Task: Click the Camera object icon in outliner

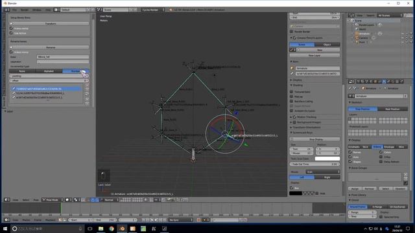Action: pyautogui.click(x=357, y=38)
